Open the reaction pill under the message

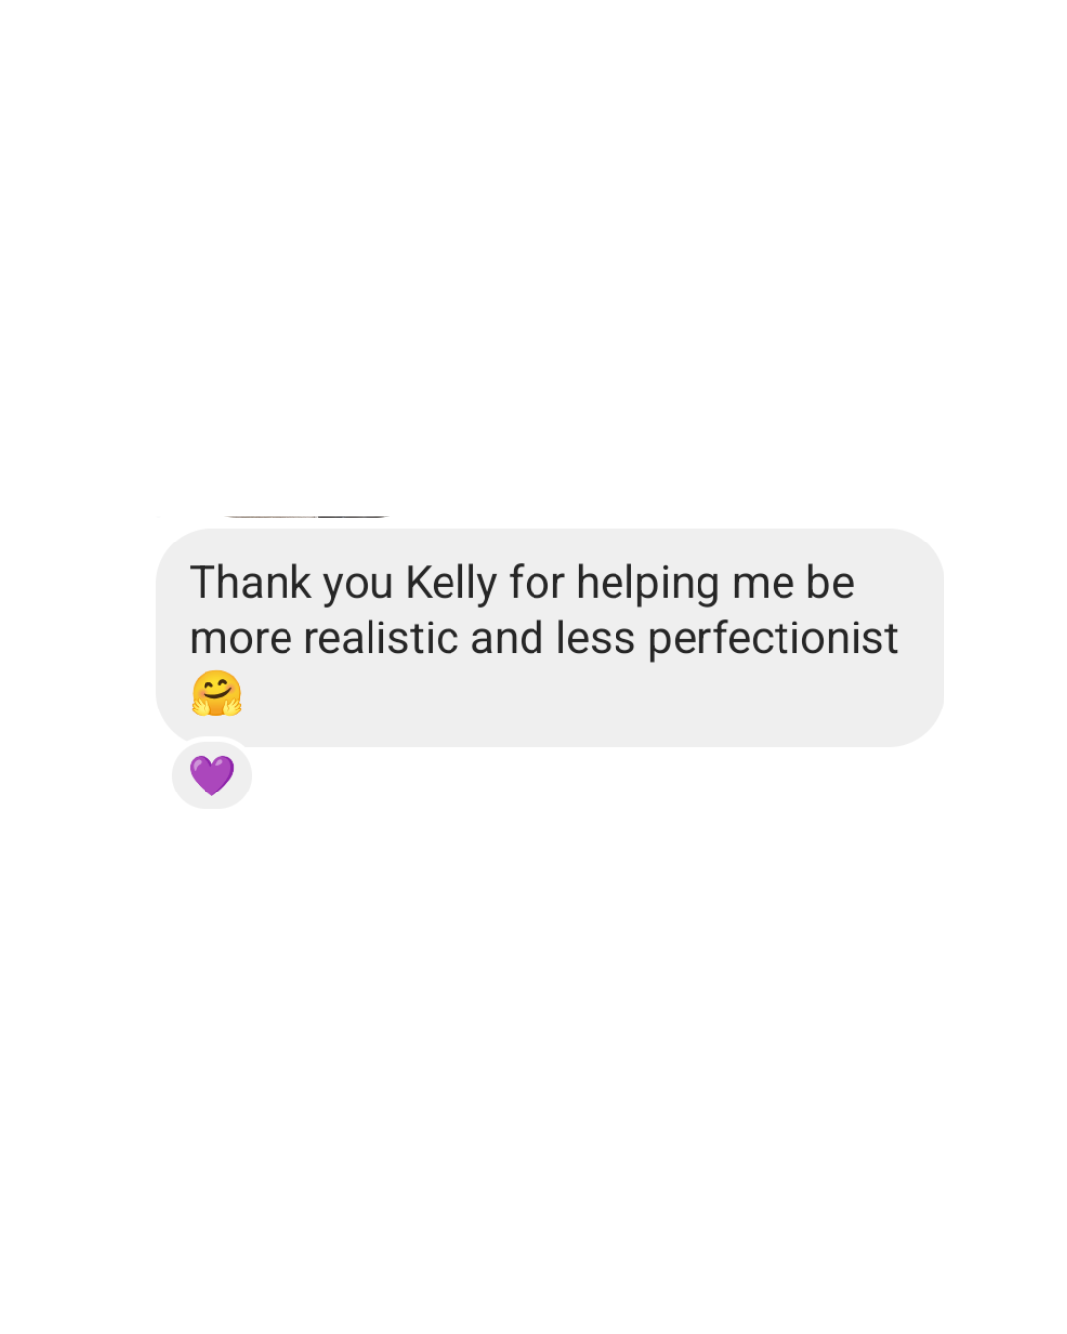(211, 775)
